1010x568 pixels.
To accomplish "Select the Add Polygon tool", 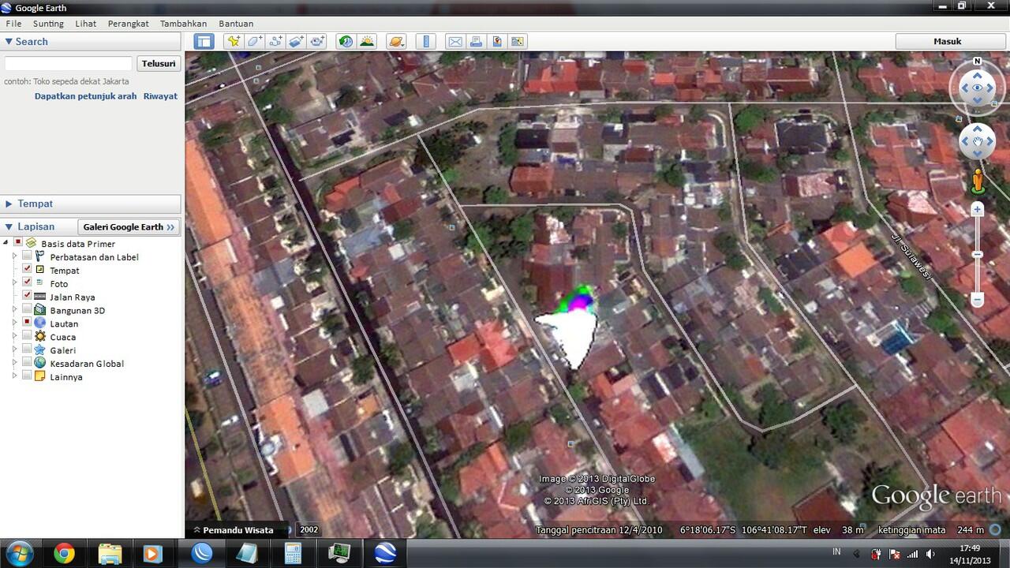I will coord(254,42).
